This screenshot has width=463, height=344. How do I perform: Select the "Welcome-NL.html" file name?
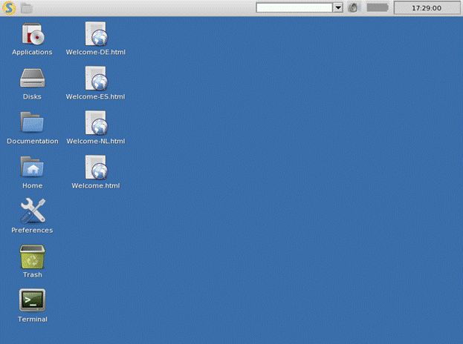click(96, 141)
